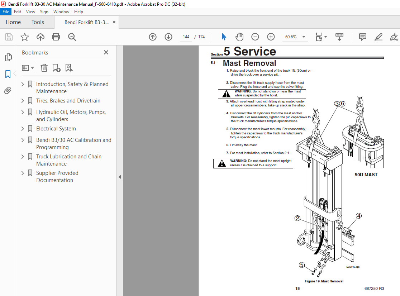This screenshot has height=296, width=400.
Task: Go to previous page arrow
Action: pyautogui.click(x=153, y=37)
